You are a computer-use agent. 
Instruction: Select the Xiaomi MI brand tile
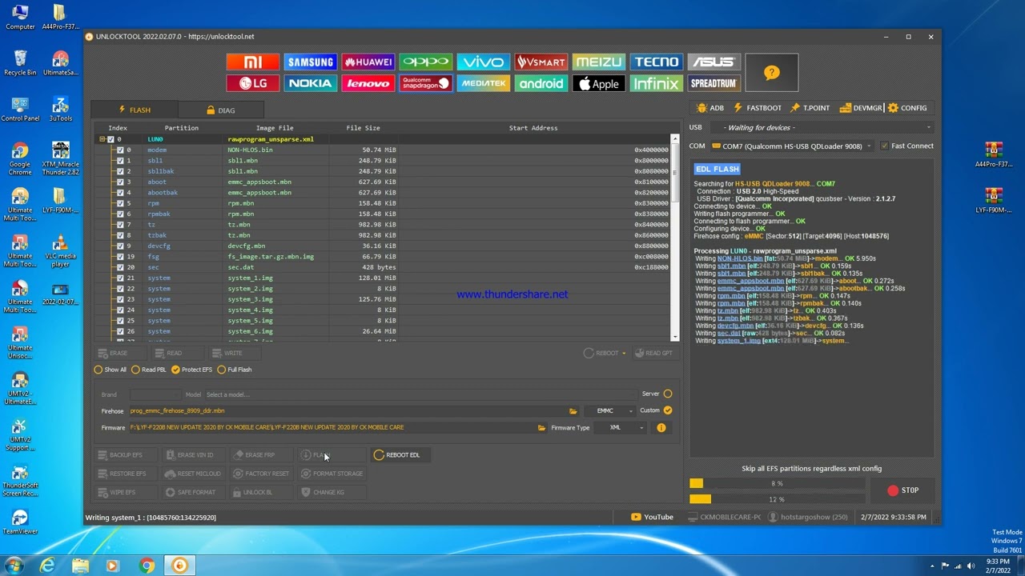point(253,62)
